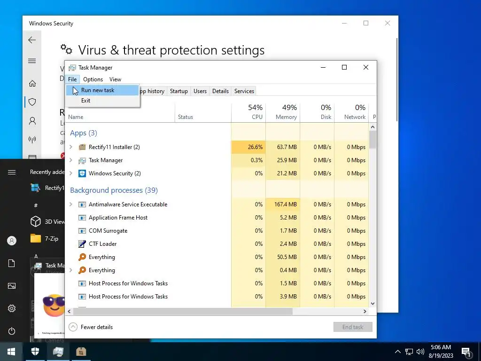The image size is (481, 361).
Task: Click Windows Security icon on taskbar
Action: click(x=35, y=352)
